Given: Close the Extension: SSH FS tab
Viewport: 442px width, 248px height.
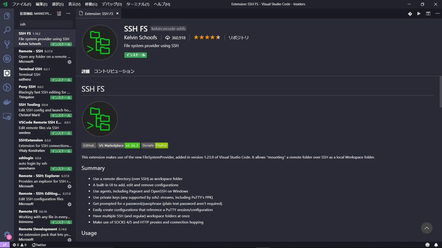Looking at the screenshot, I should (x=117, y=14).
